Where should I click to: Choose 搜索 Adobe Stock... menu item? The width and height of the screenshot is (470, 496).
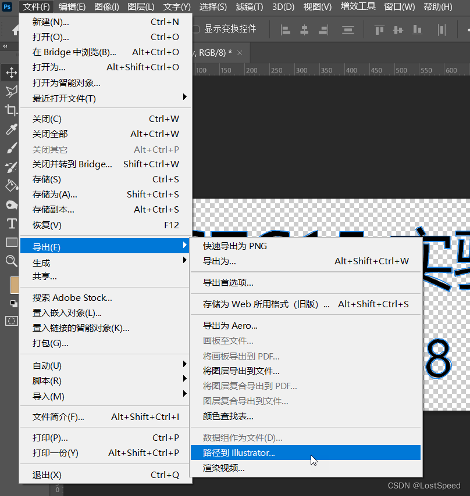click(x=105, y=298)
